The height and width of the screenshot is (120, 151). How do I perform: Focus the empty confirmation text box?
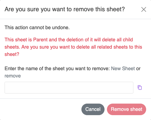coord(69,87)
